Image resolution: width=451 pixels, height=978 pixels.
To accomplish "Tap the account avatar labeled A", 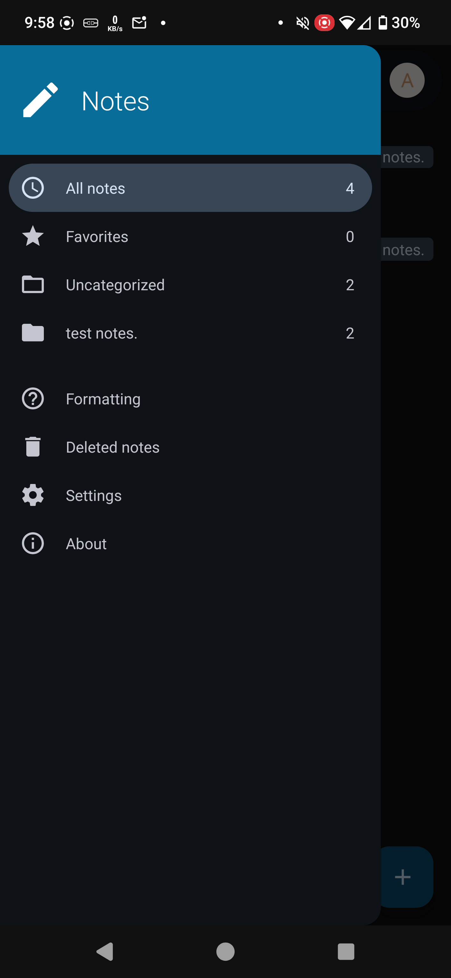I will (x=407, y=81).
